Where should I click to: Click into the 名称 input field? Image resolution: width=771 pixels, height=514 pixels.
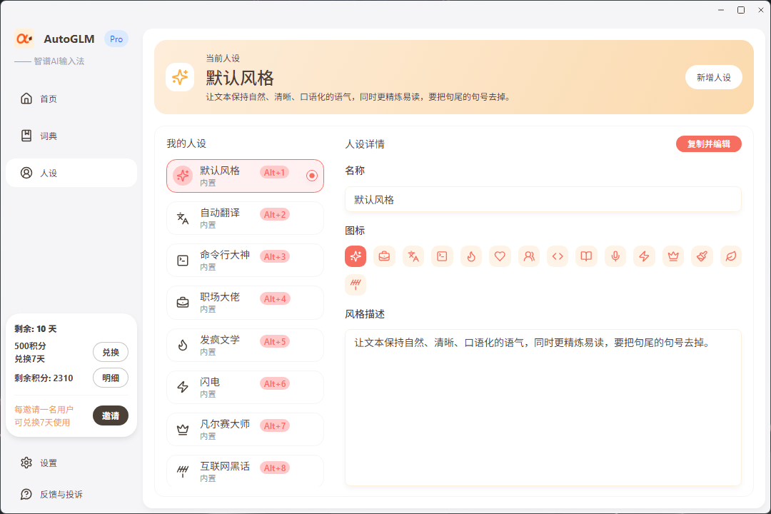543,200
